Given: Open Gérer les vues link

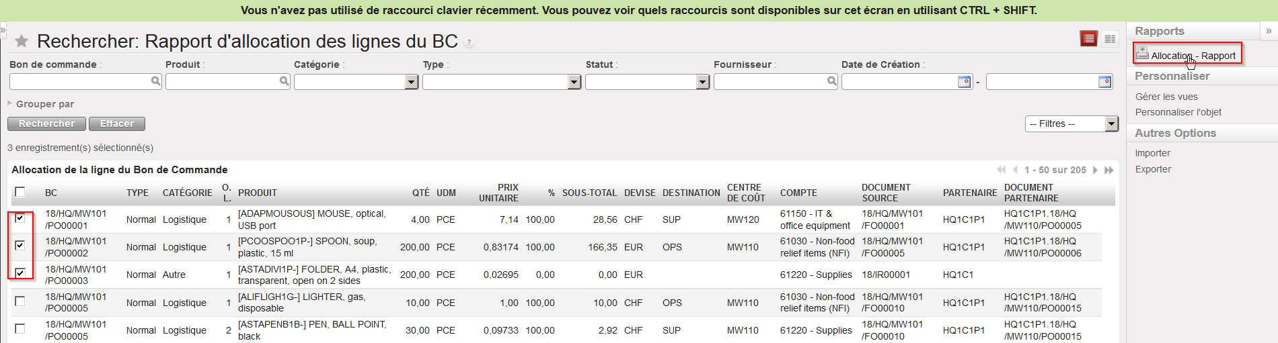Looking at the screenshot, I should click(x=1166, y=97).
